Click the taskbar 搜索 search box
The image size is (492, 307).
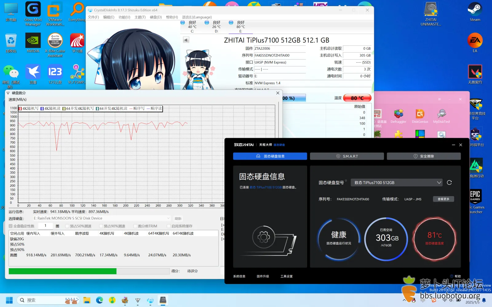click(48, 300)
